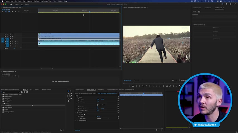Select the Track Select Forward tool
Image resolution: width=238 pixels, height=133 pixels.
coord(71,91)
